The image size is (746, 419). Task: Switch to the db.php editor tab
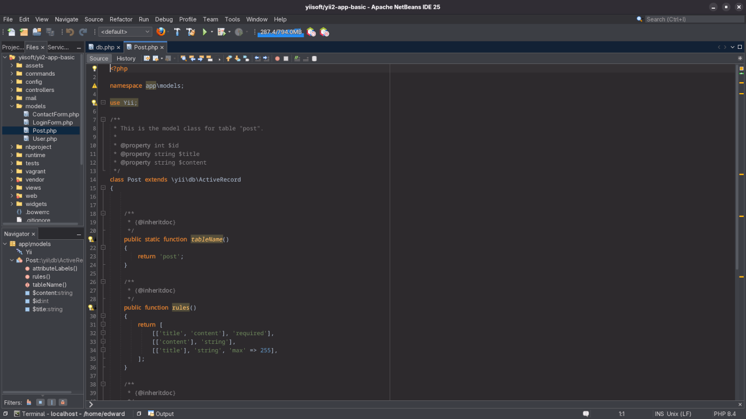pos(105,47)
